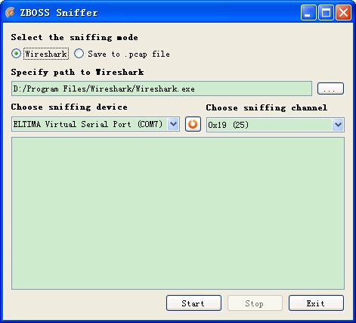Click inside the empty log output area
This screenshot has width=356, height=323.
(178, 213)
